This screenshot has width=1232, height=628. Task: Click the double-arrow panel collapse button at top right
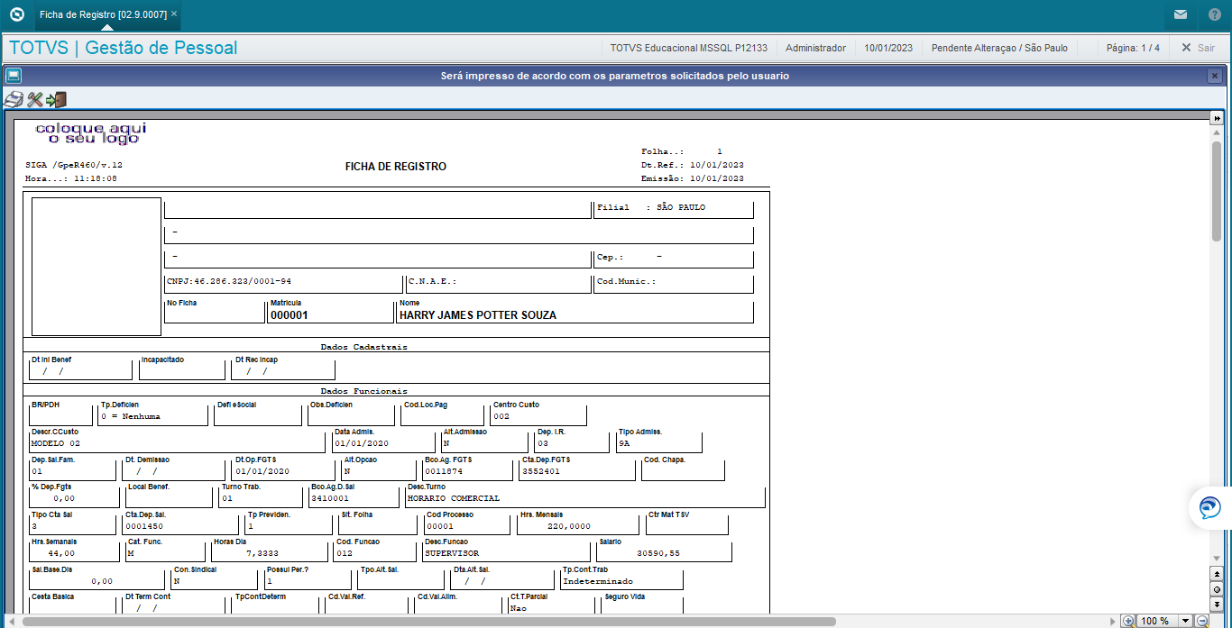pyautogui.click(x=1217, y=119)
